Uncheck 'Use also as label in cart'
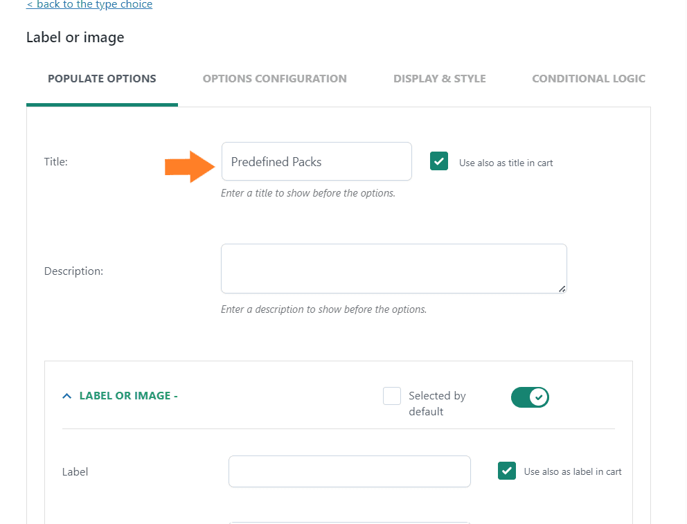This screenshot has width=687, height=524. click(x=507, y=471)
